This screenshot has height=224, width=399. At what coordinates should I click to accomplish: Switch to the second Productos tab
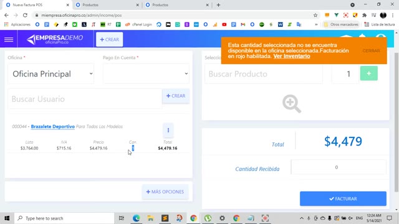(107, 5)
